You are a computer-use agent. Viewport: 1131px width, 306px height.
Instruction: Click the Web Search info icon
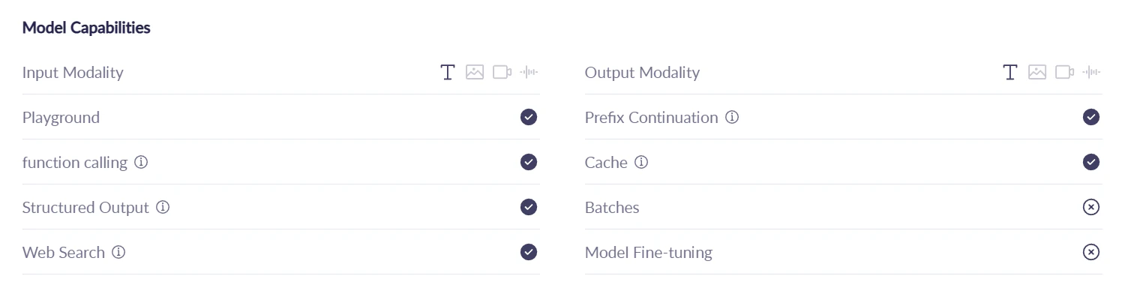pos(118,252)
